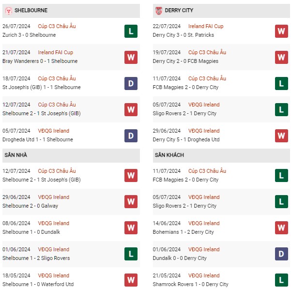
Task: Click the Shelbourne club crest icon
Action: click(x=8, y=11)
